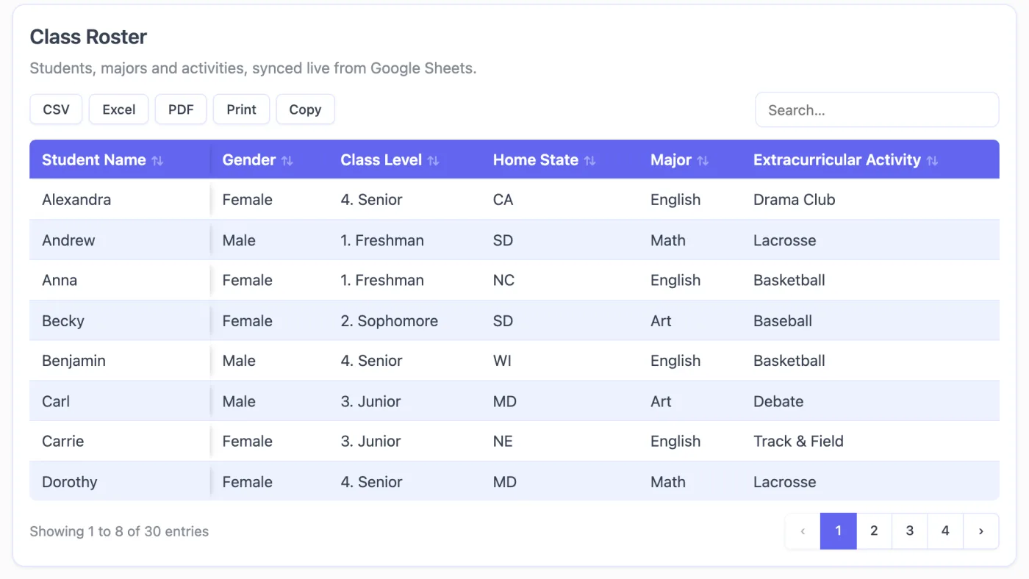Export the roster to Excel
This screenshot has width=1029, height=579.
tap(119, 109)
